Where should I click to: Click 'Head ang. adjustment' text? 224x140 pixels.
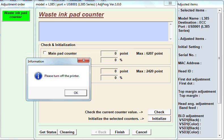coord(196,104)
